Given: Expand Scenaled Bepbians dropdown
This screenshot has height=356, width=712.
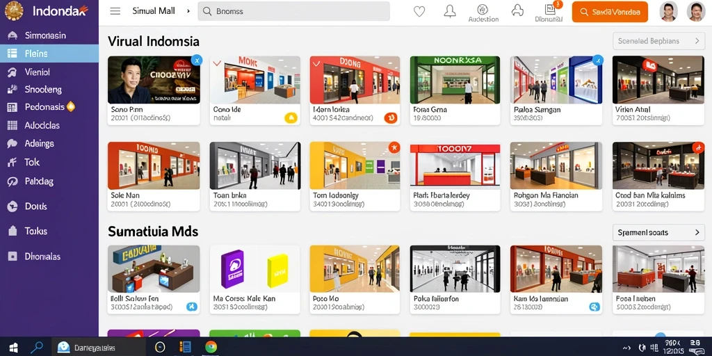Looking at the screenshot, I should 658,41.
